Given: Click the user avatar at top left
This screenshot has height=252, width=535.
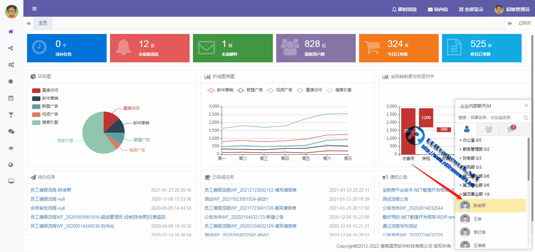Looking at the screenshot, I should (12, 12).
